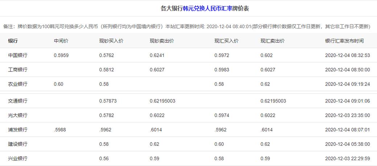Select the 建设银行 row name
Screen dimensions: 377x166
pyautogui.click(x=17, y=144)
